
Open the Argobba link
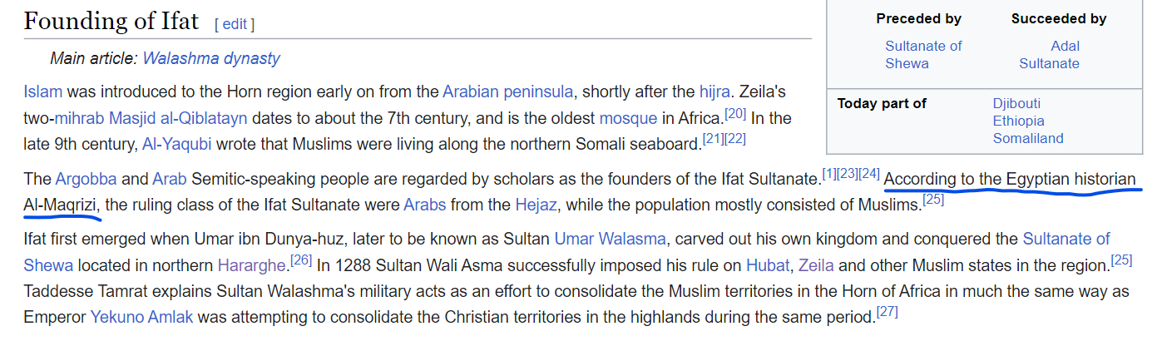click(87, 179)
